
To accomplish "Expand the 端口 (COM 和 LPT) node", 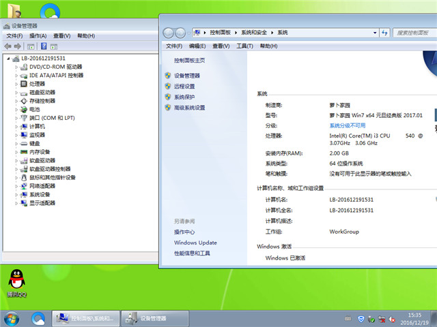I will click(16, 118).
